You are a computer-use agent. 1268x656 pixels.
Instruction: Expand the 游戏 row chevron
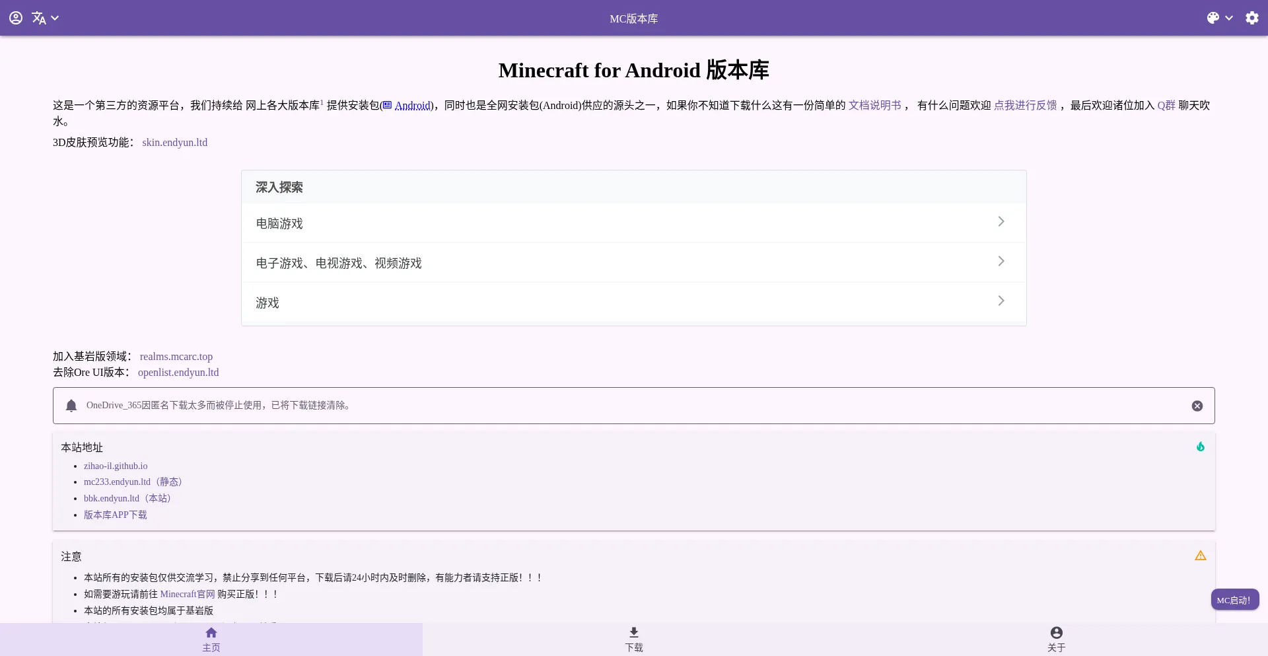pyautogui.click(x=1001, y=301)
